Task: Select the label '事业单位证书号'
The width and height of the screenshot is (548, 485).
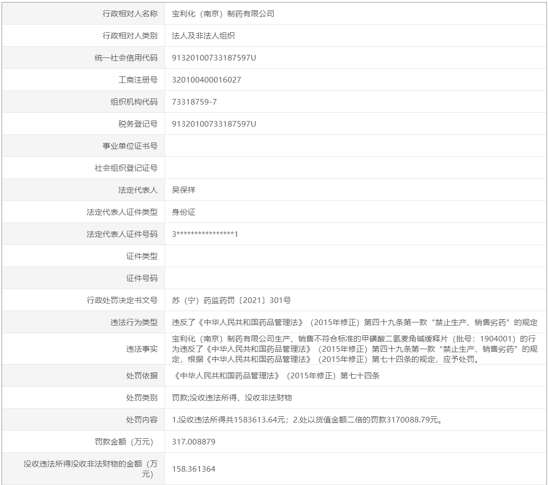Action: point(130,146)
